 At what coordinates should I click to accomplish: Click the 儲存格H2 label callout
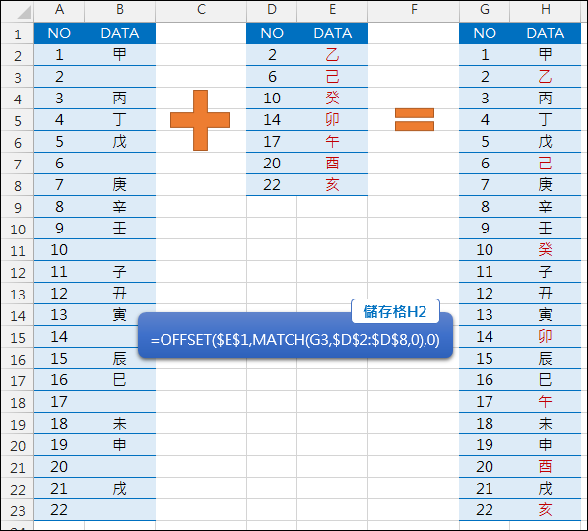[395, 311]
